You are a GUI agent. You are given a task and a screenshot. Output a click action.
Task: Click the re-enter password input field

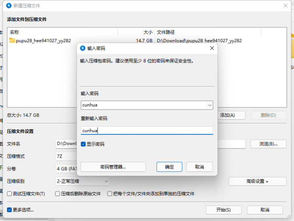coord(147,130)
